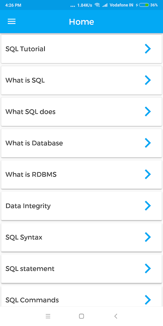Tap the arrow icon for SQL Commands
The image size is (163, 326).
tap(148, 300)
